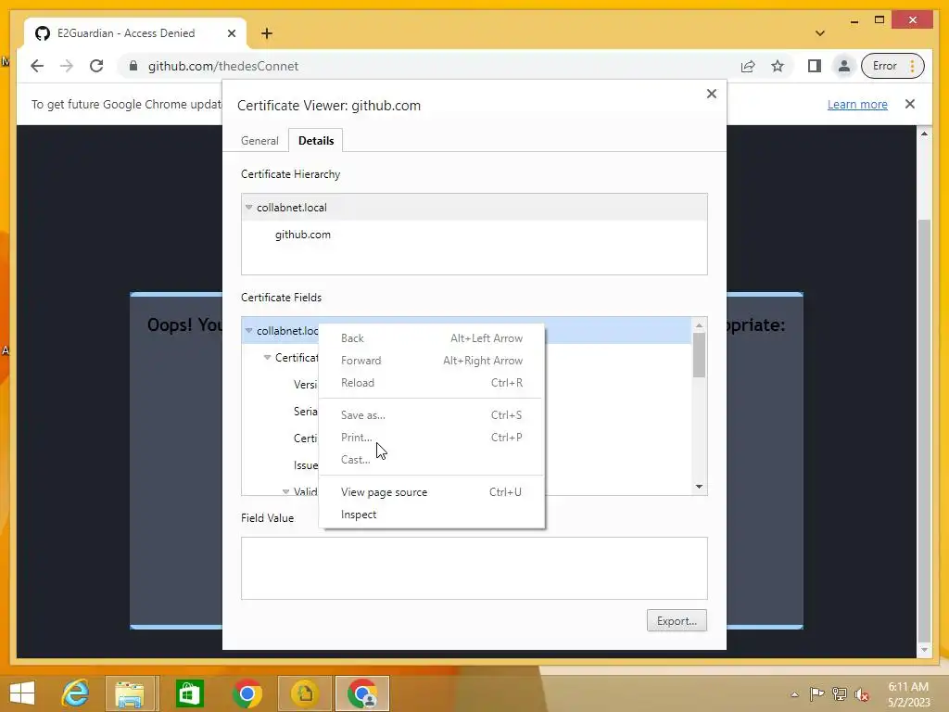Choose Reload from the context menu

point(432,383)
